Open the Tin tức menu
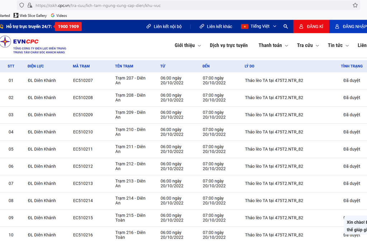This screenshot has width=367, height=243. coord(338,45)
